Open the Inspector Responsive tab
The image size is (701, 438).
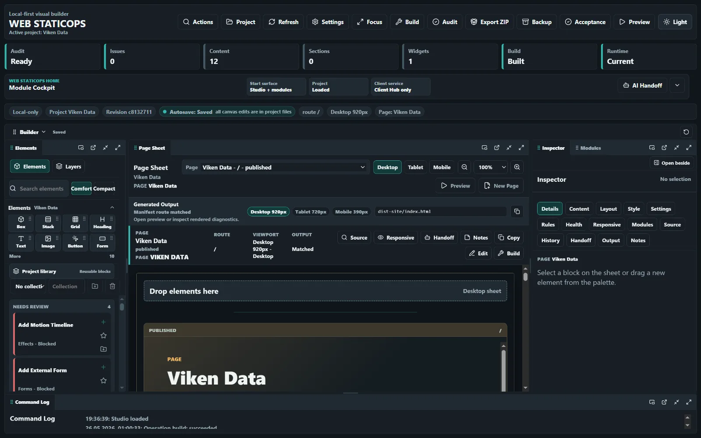click(x=607, y=225)
